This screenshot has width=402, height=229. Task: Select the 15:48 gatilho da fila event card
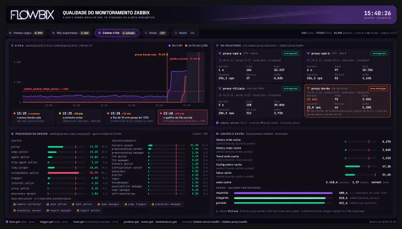pos(183,117)
